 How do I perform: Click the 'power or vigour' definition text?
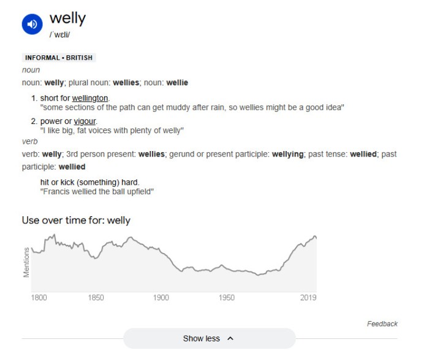(68, 121)
